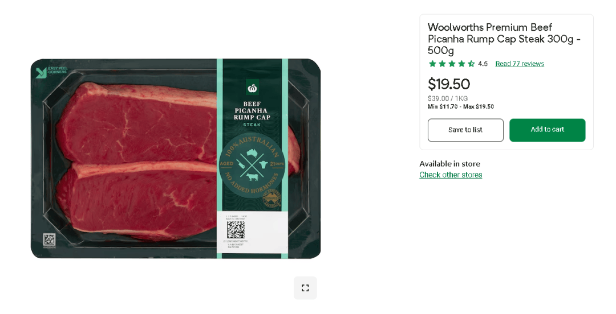This screenshot has height=314, width=616.
Task: Click the Min $11.70 - Max $19.50 text
Action: pos(461,106)
